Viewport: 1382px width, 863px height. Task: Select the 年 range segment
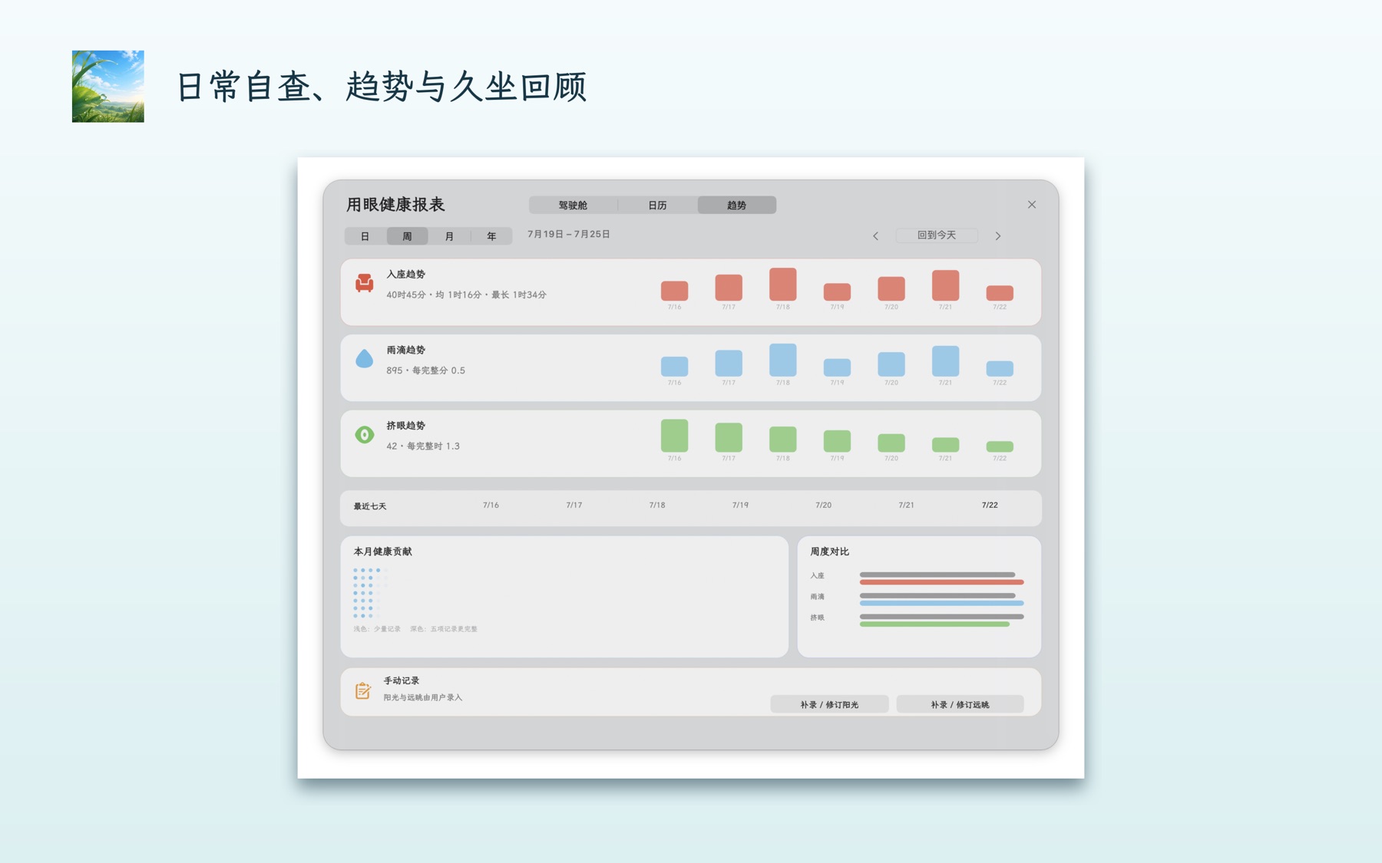pyautogui.click(x=491, y=236)
